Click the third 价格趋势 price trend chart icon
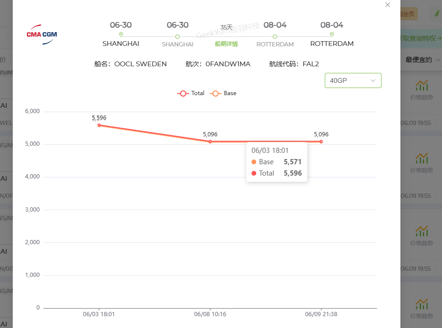The width and height of the screenshot is (442, 328). click(421, 231)
